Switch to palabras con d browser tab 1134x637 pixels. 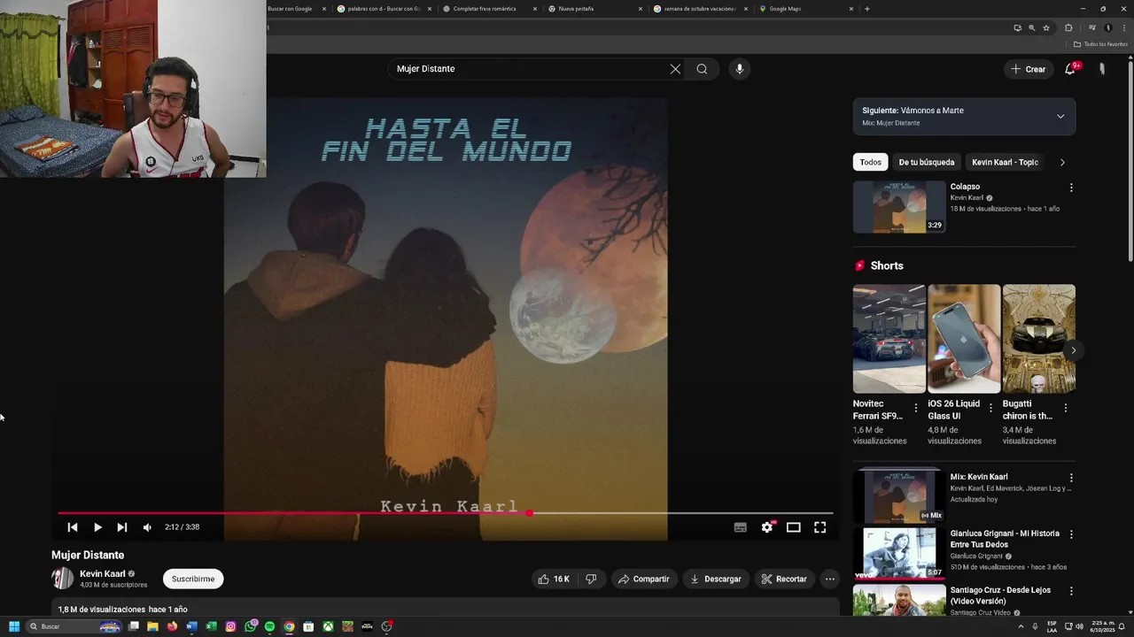[384, 9]
